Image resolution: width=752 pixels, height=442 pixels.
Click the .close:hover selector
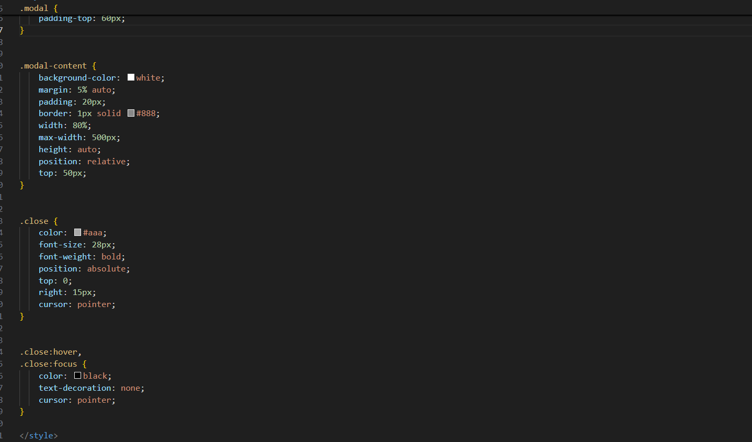click(x=50, y=352)
